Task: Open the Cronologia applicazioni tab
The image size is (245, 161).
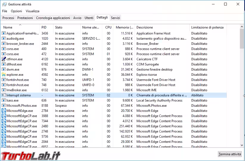Action: (x=53, y=18)
